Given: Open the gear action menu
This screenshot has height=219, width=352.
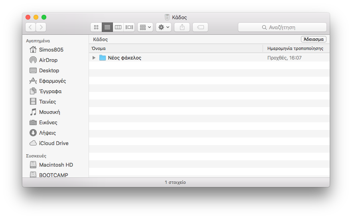Looking at the screenshot, I should 164,27.
